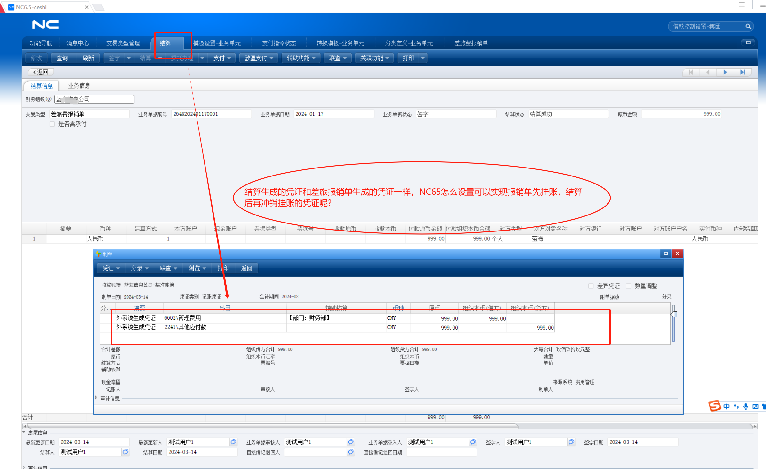Open the 差旅费报销单 tab
The width and height of the screenshot is (766, 469).
pos(471,43)
